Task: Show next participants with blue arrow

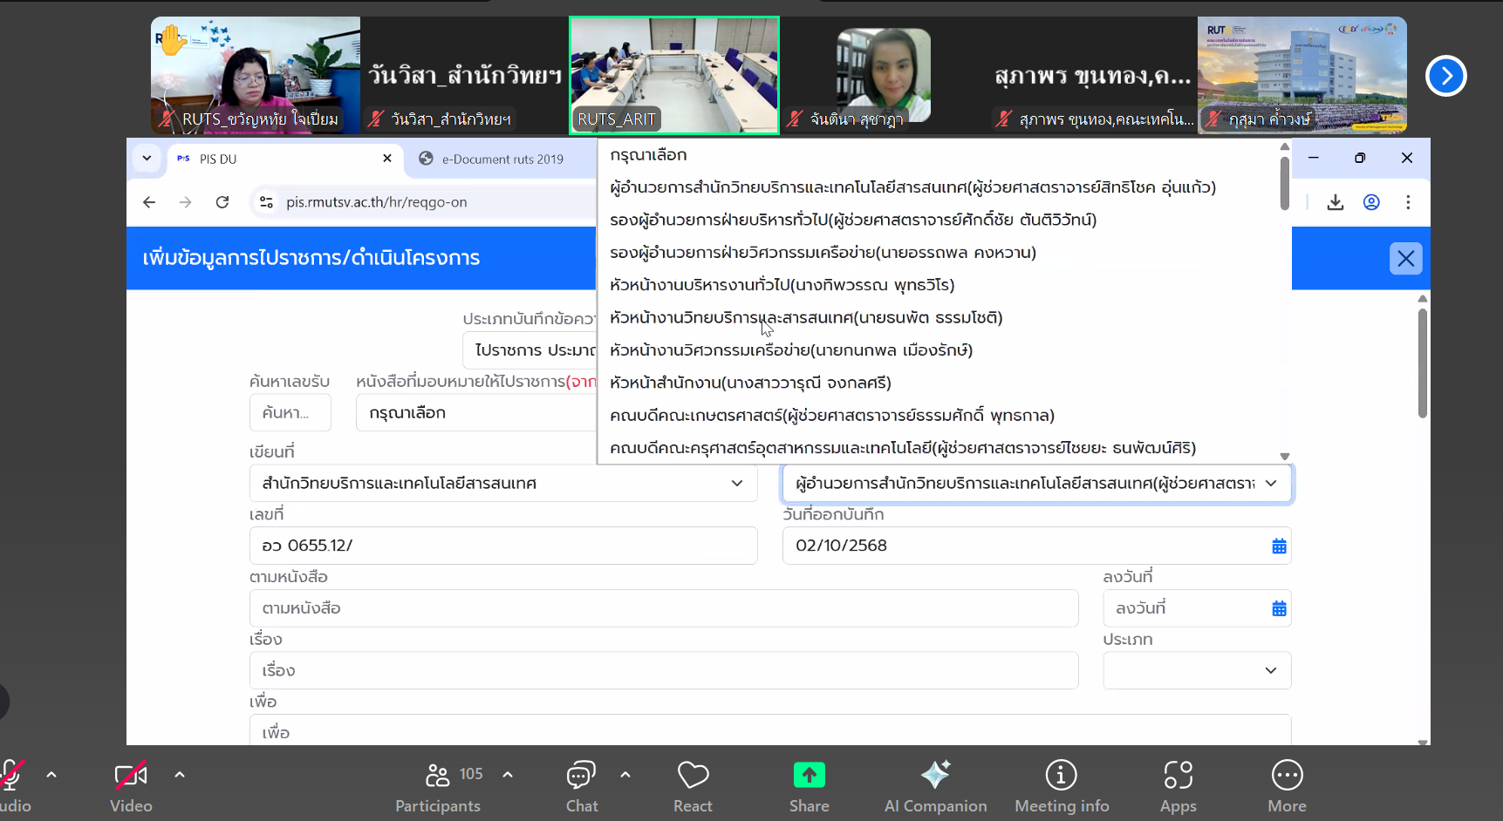Action: coord(1445,76)
